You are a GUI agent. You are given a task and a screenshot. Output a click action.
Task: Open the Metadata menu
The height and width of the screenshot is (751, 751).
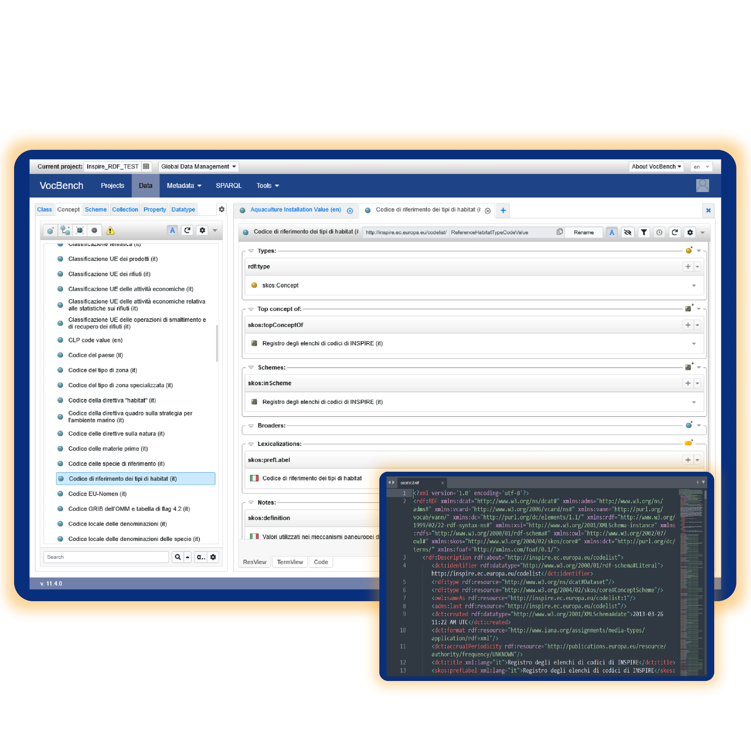pos(184,185)
